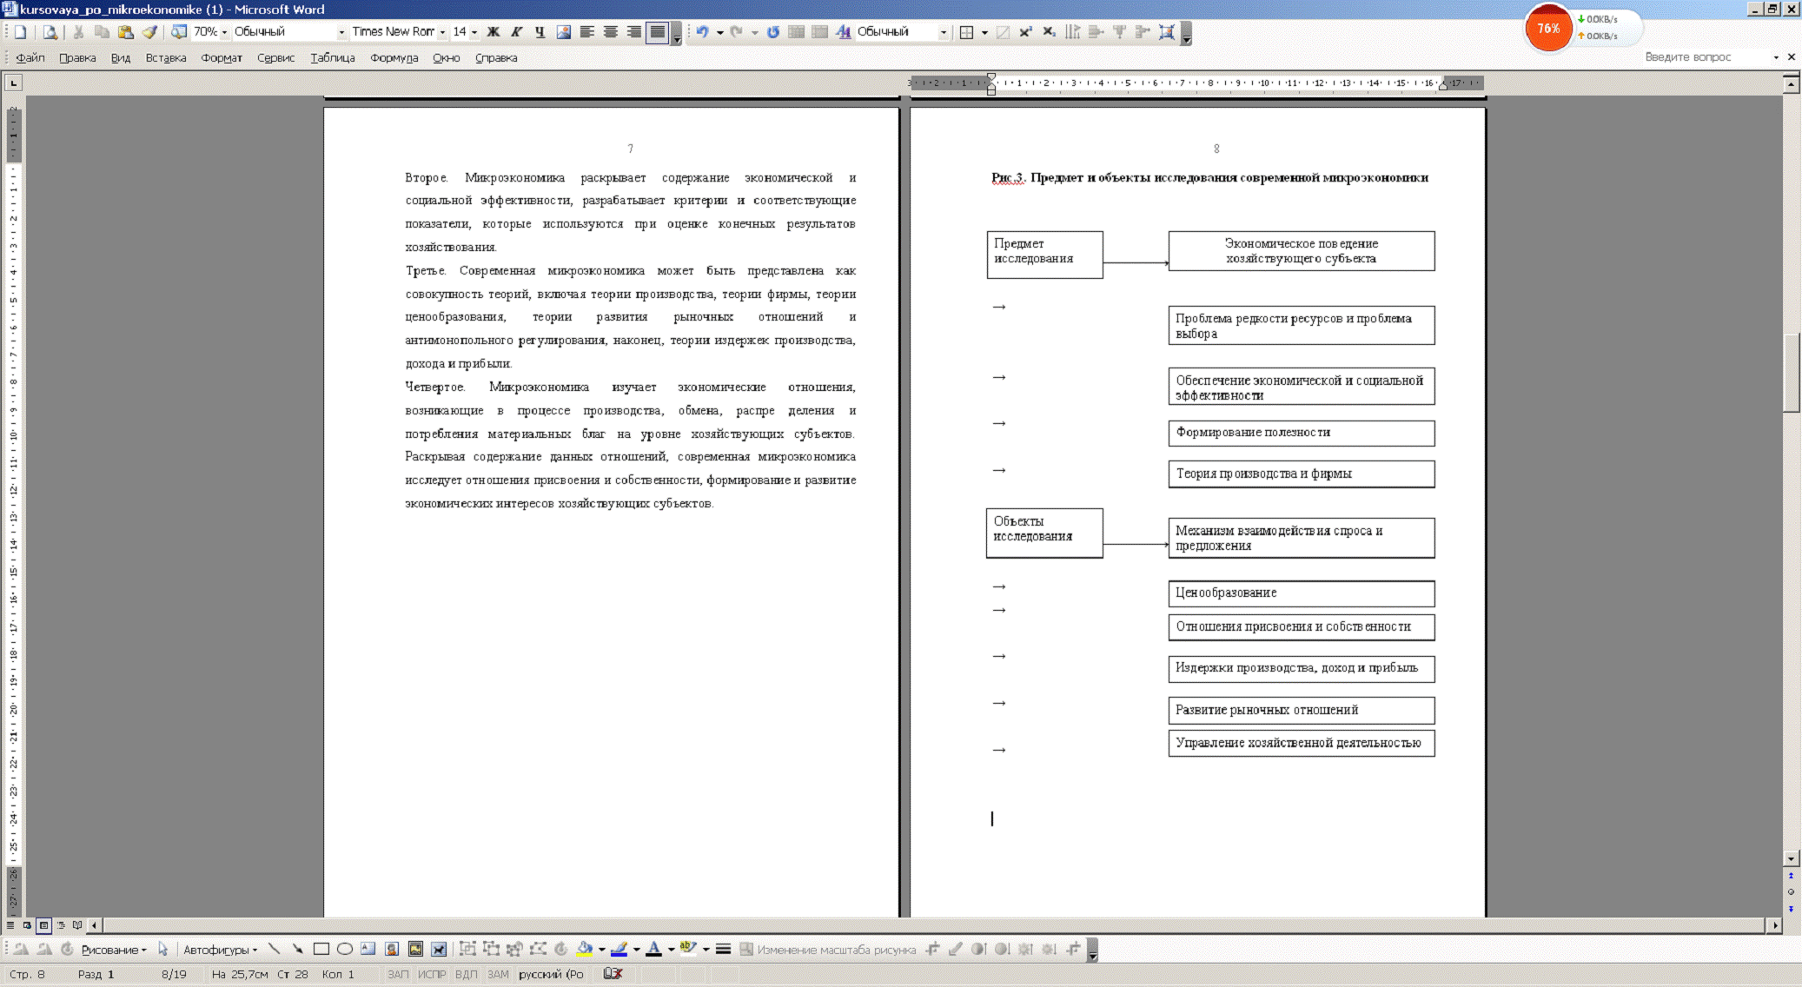Image resolution: width=1802 pixels, height=987 pixels.
Task: Open the zoom 70% dropdown
Action: point(224,32)
